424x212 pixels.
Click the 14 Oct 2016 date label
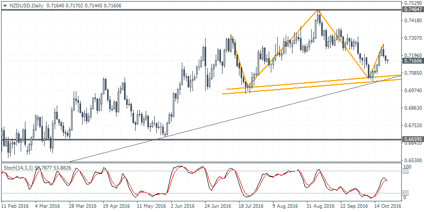click(x=388, y=206)
